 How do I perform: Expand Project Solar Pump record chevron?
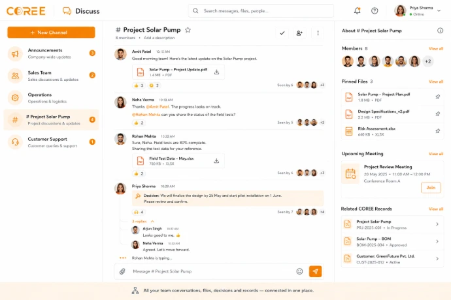pos(437,224)
